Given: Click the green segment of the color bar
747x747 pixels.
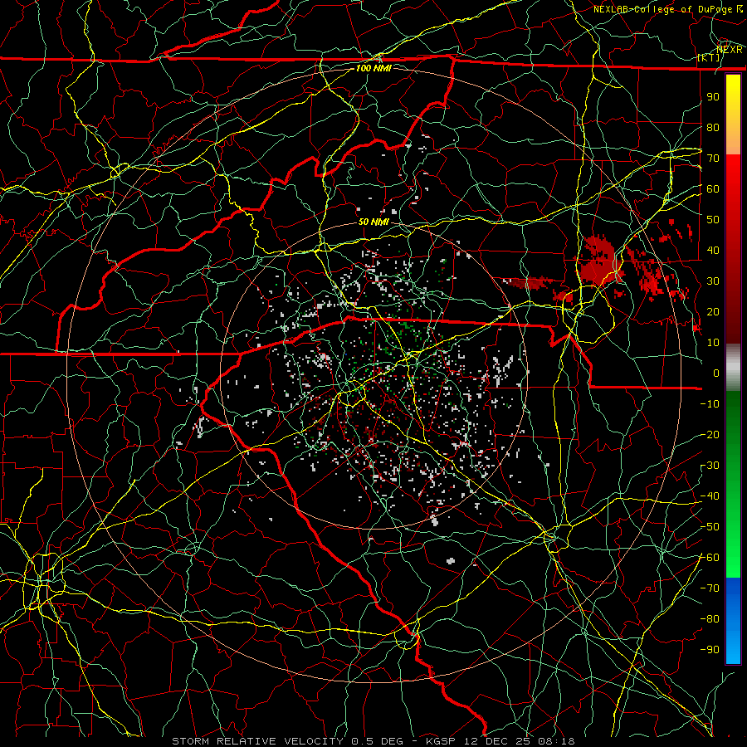Looking at the screenshot, I should [733, 484].
